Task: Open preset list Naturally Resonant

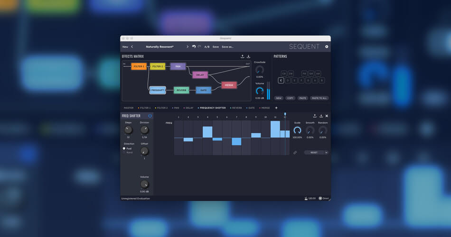Action: (x=160, y=47)
